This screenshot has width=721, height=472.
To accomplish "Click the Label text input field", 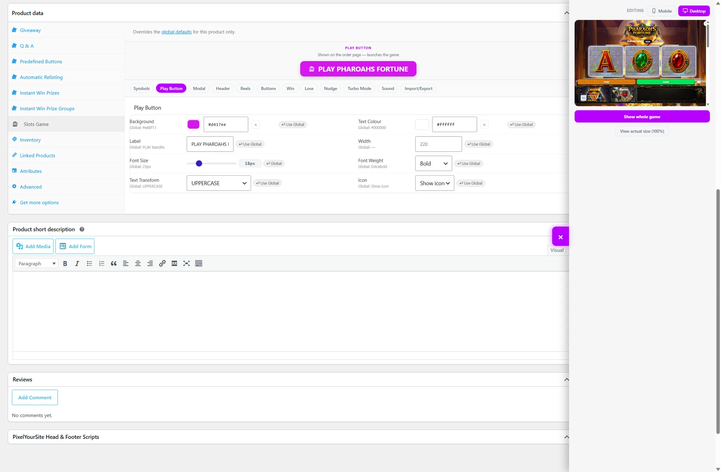I will 210,144.
